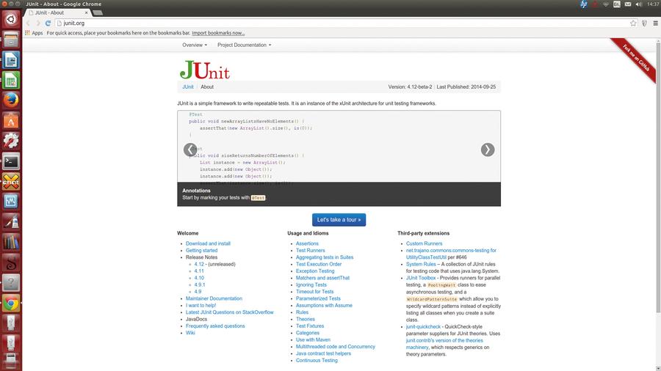
Task: Bookmark this page with the star icon
Action: (633, 23)
